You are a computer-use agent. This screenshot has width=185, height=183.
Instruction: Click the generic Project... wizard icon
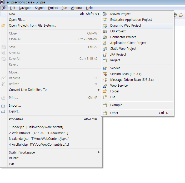point(105,60)
